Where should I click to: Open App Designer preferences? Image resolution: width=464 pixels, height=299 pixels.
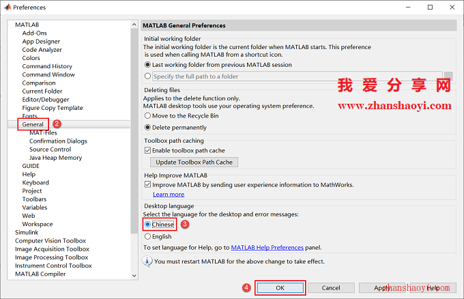pos(41,41)
